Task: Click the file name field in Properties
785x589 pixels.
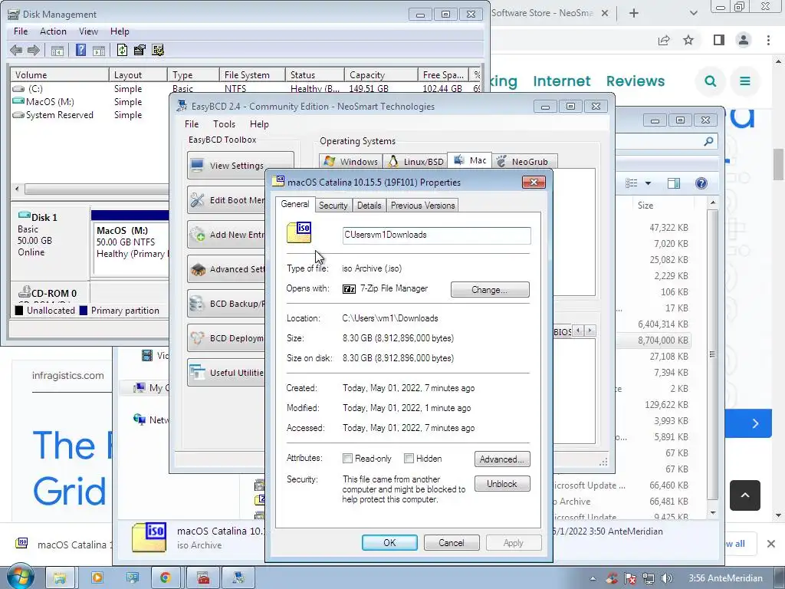Action: click(436, 235)
